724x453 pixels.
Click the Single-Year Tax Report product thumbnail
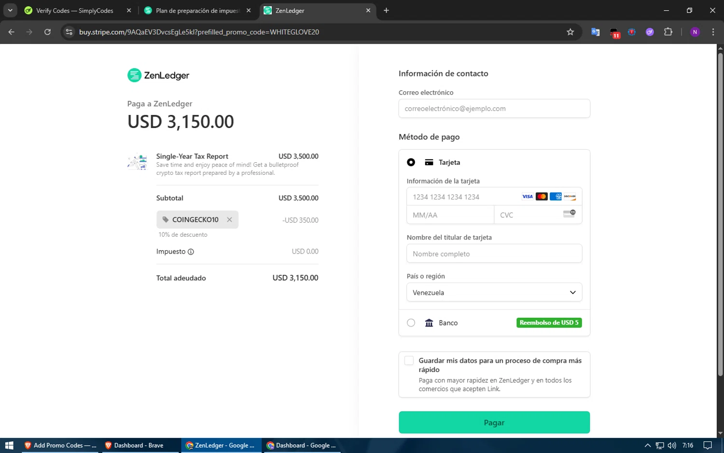pos(137,162)
